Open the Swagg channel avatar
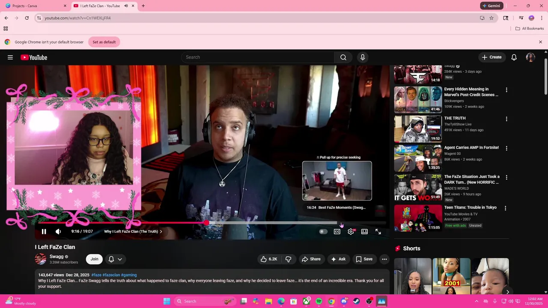548x308 pixels. tap(40, 259)
